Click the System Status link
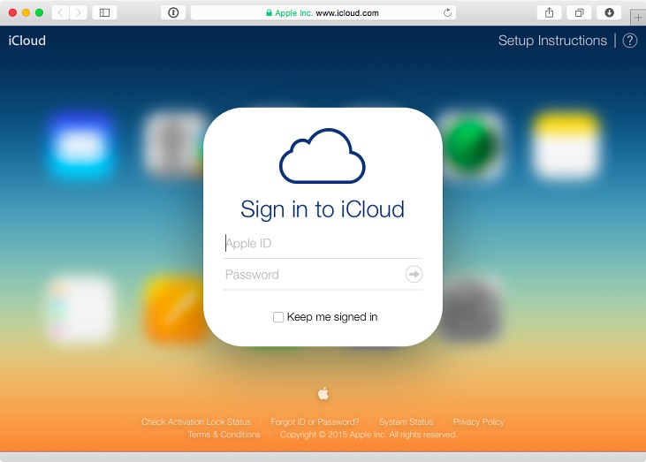 [x=406, y=422]
